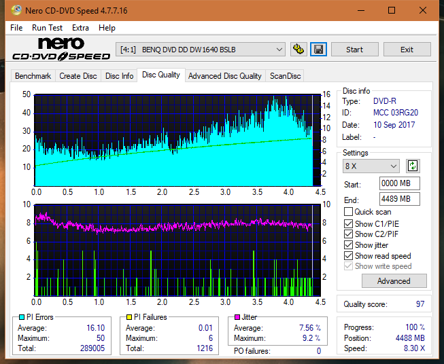Switch to the Disc Info tab
The image size is (444, 364).
click(x=119, y=76)
